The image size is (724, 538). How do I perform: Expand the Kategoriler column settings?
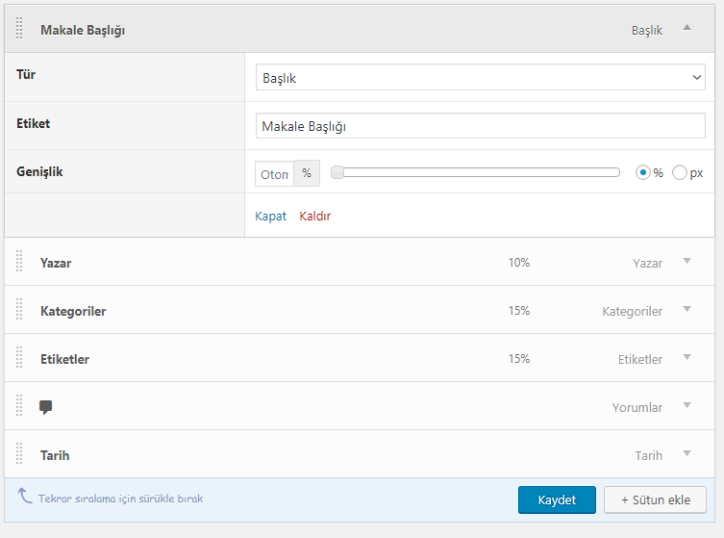(x=687, y=309)
